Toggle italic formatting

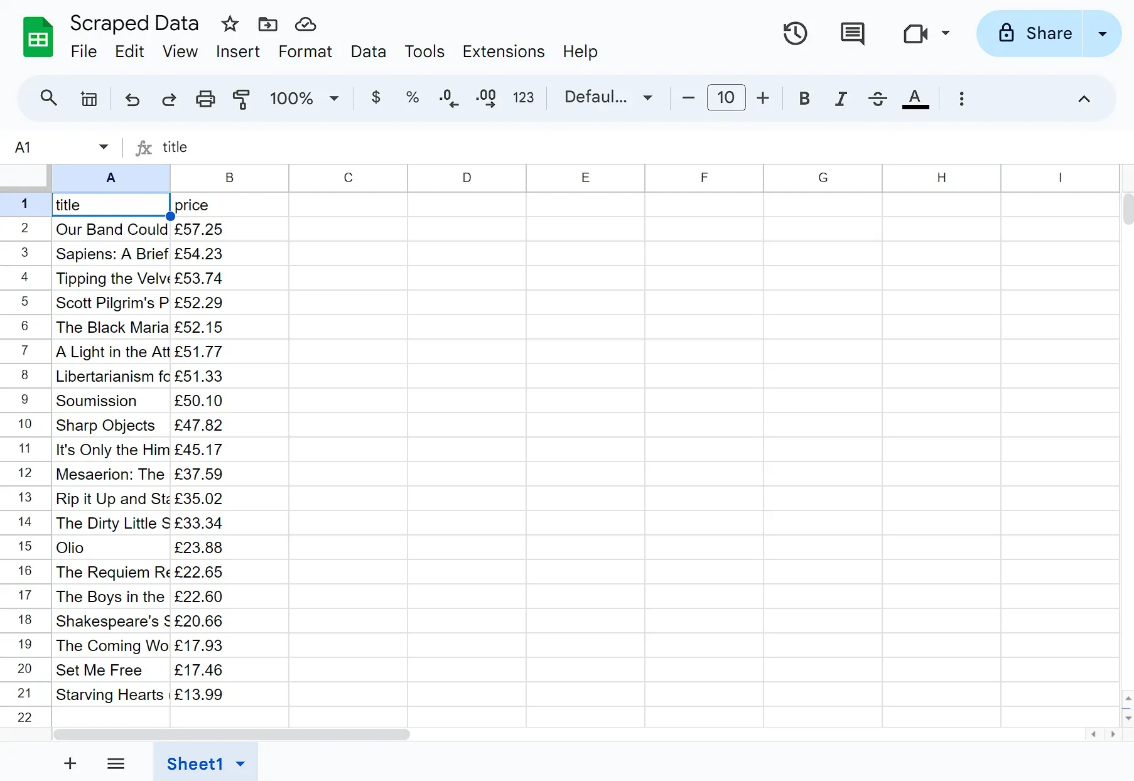[841, 98]
